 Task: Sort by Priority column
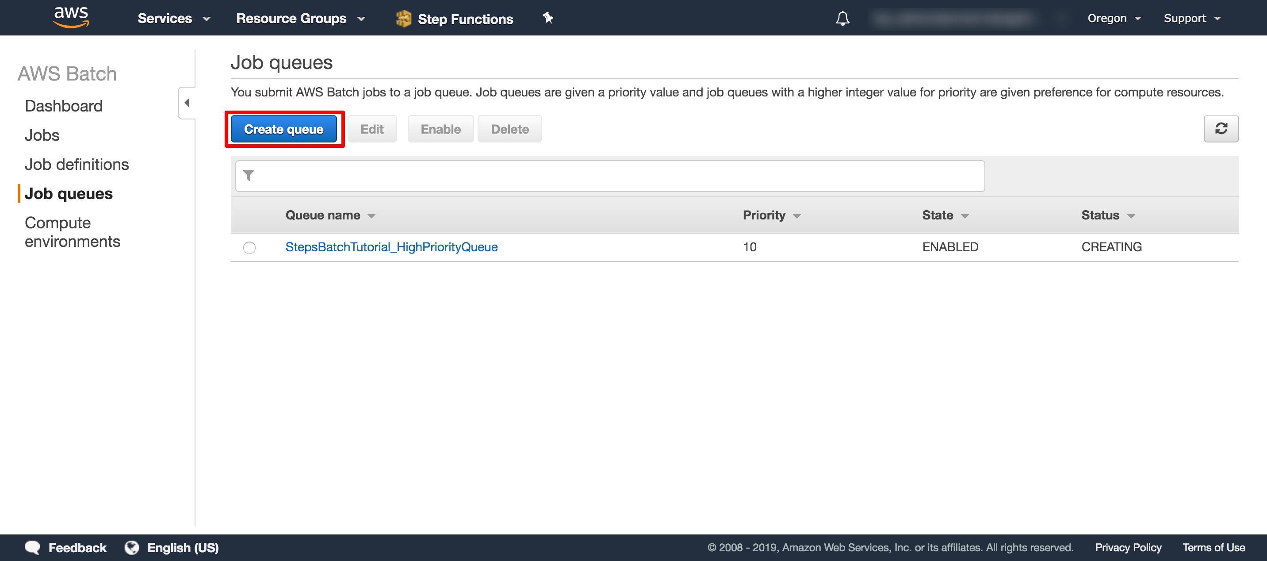(771, 215)
